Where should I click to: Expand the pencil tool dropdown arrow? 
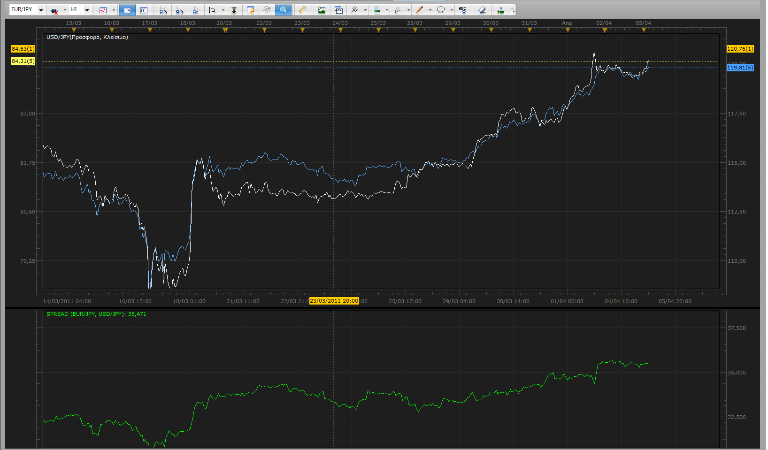430,10
